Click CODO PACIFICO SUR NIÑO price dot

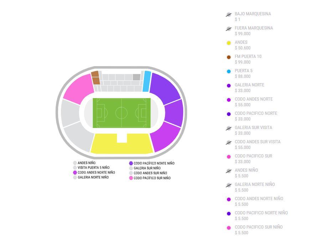coord(228,228)
